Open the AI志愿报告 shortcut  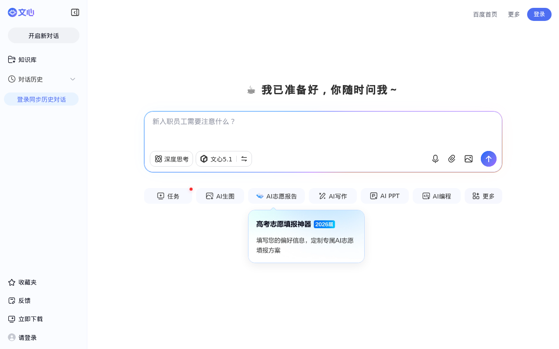point(276,196)
